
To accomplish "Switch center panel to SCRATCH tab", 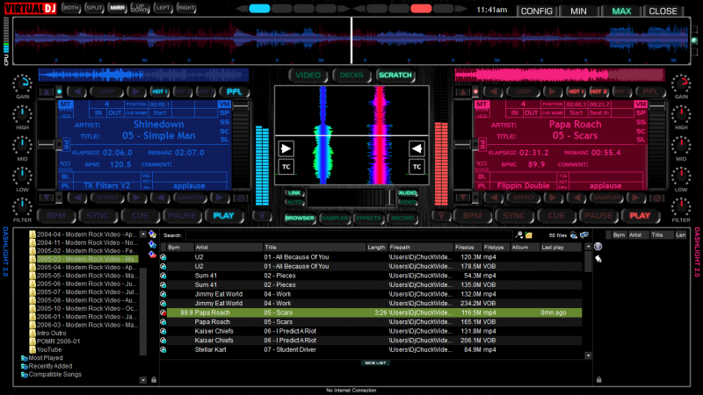I will point(395,75).
